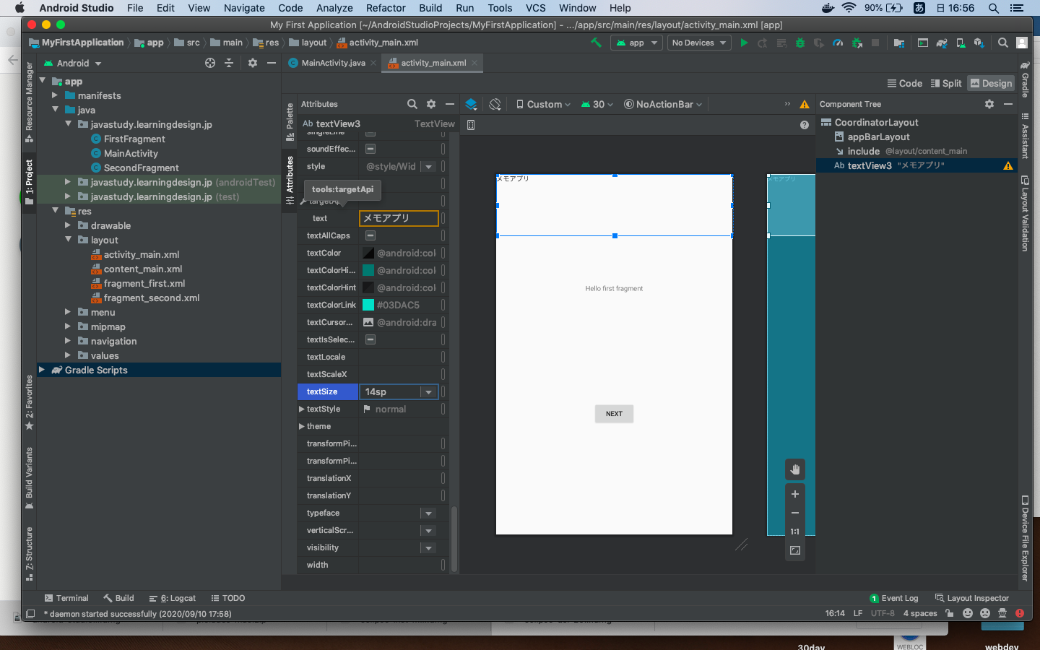Switch editor to Design view
The height and width of the screenshot is (650, 1040).
click(991, 83)
